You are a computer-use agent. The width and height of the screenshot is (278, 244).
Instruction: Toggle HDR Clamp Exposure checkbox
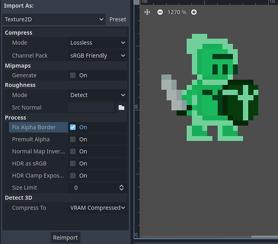pos(73,176)
